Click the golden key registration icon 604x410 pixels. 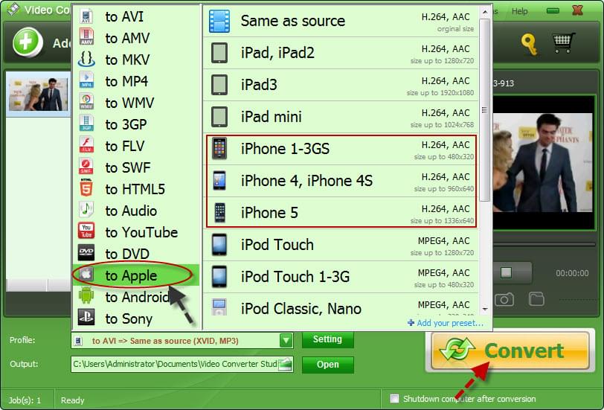pos(529,44)
